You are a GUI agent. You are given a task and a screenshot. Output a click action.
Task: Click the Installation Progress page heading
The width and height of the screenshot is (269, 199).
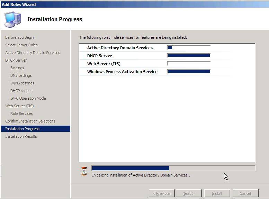(55, 19)
